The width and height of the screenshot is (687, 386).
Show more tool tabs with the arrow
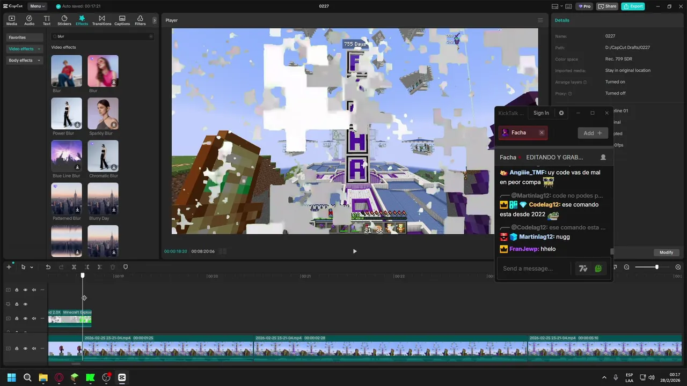pyautogui.click(x=155, y=20)
